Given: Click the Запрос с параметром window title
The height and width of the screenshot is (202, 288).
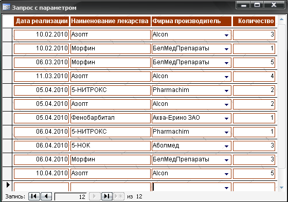Looking at the screenshot, I should point(44,8).
